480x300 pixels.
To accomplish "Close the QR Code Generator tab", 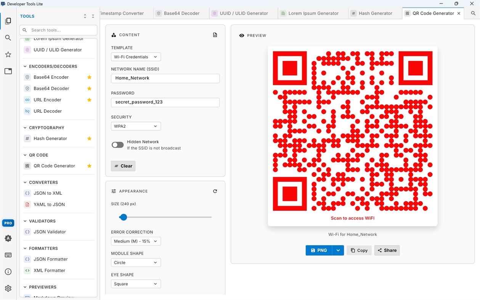I will (459, 13).
